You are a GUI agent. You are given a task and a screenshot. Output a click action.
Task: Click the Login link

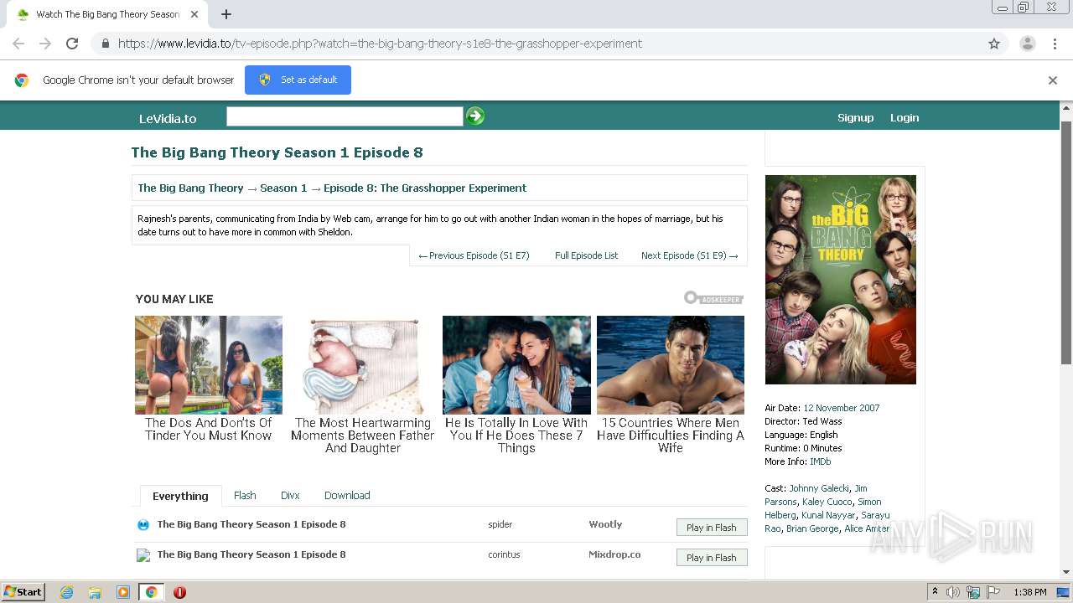(x=905, y=118)
